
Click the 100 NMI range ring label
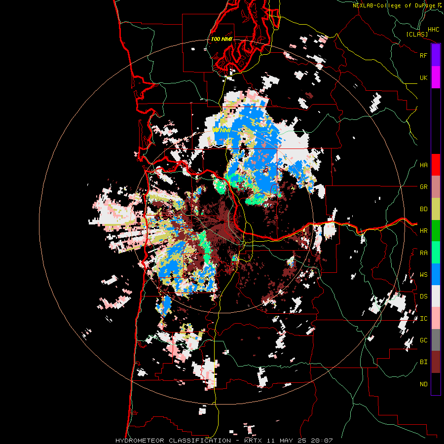[222, 39]
